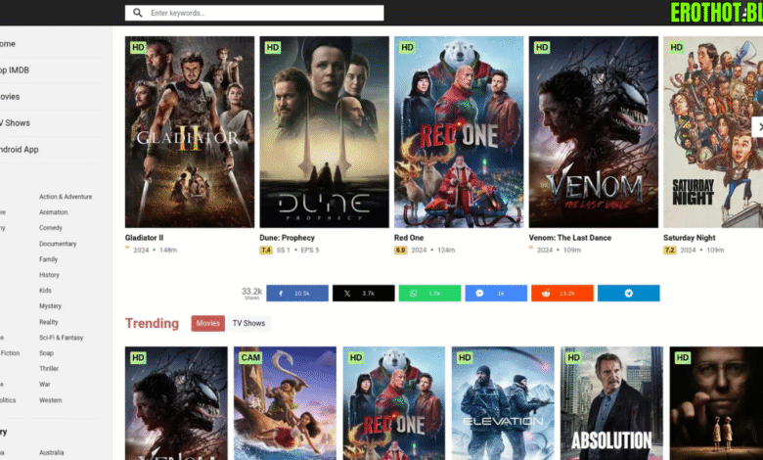
Task: Select the Trending Movies tab
Action: tap(207, 323)
